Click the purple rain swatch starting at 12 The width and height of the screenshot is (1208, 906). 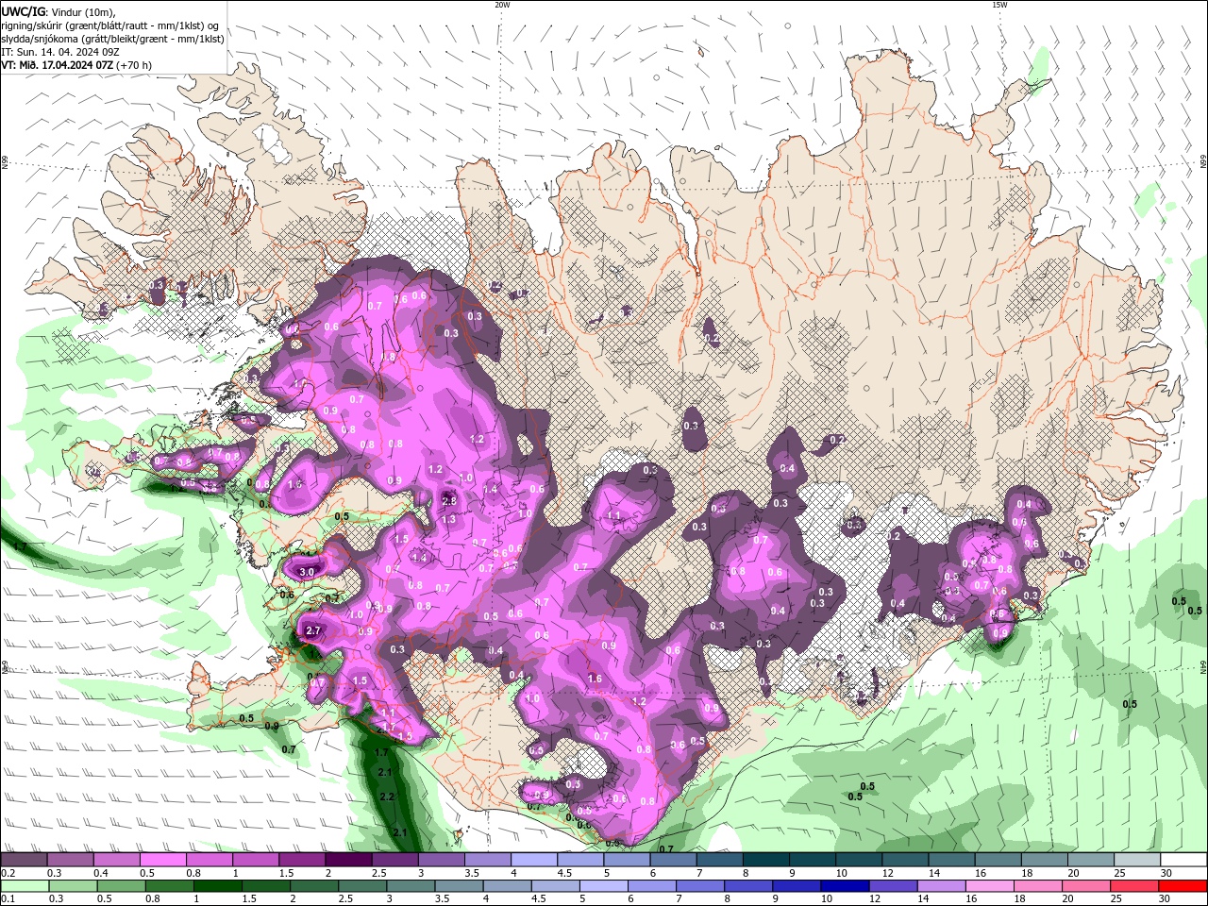[x=892, y=886]
